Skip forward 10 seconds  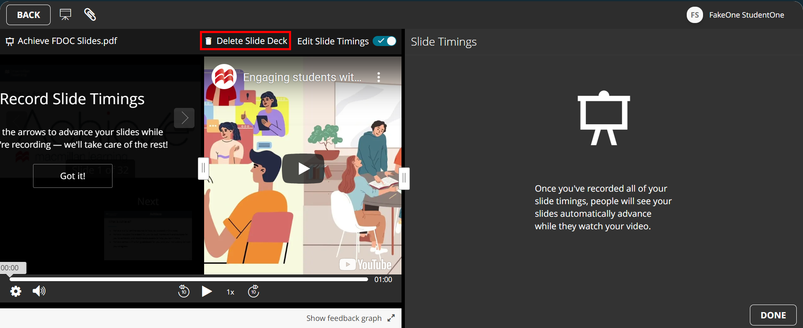tap(253, 291)
